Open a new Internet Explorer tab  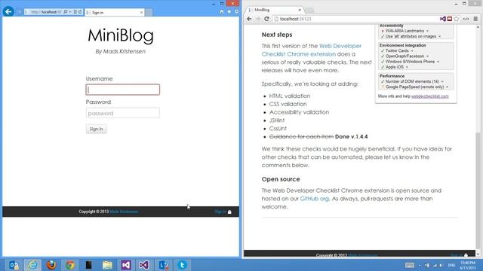(149, 12)
